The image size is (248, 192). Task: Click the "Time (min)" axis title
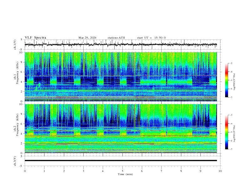(125, 174)
